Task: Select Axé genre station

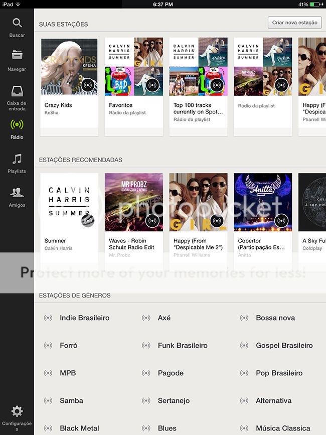Action: pyautogui.click(x=164, y=318)
